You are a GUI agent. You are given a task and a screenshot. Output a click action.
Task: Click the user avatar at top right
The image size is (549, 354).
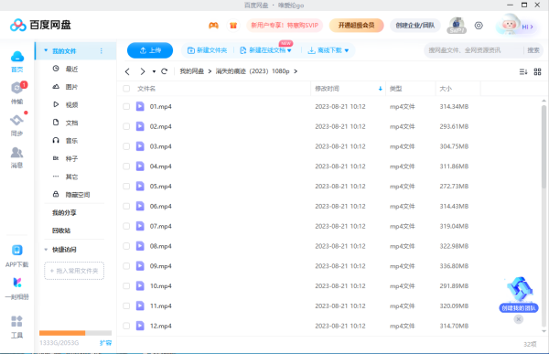click(x=508, y=25)
